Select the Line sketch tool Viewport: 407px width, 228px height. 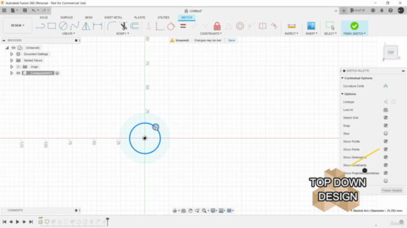tap(40, 26)
